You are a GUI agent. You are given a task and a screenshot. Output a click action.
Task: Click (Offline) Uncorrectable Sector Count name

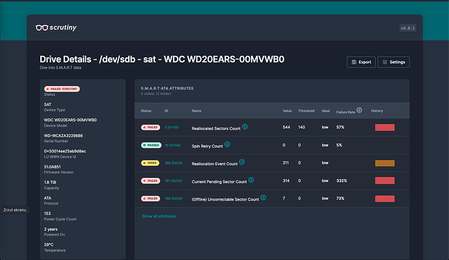[225, 199]
